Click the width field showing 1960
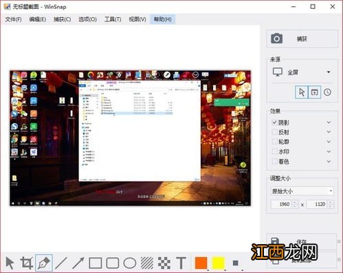Screen dimensions: 343x273 tap(282, 204)
